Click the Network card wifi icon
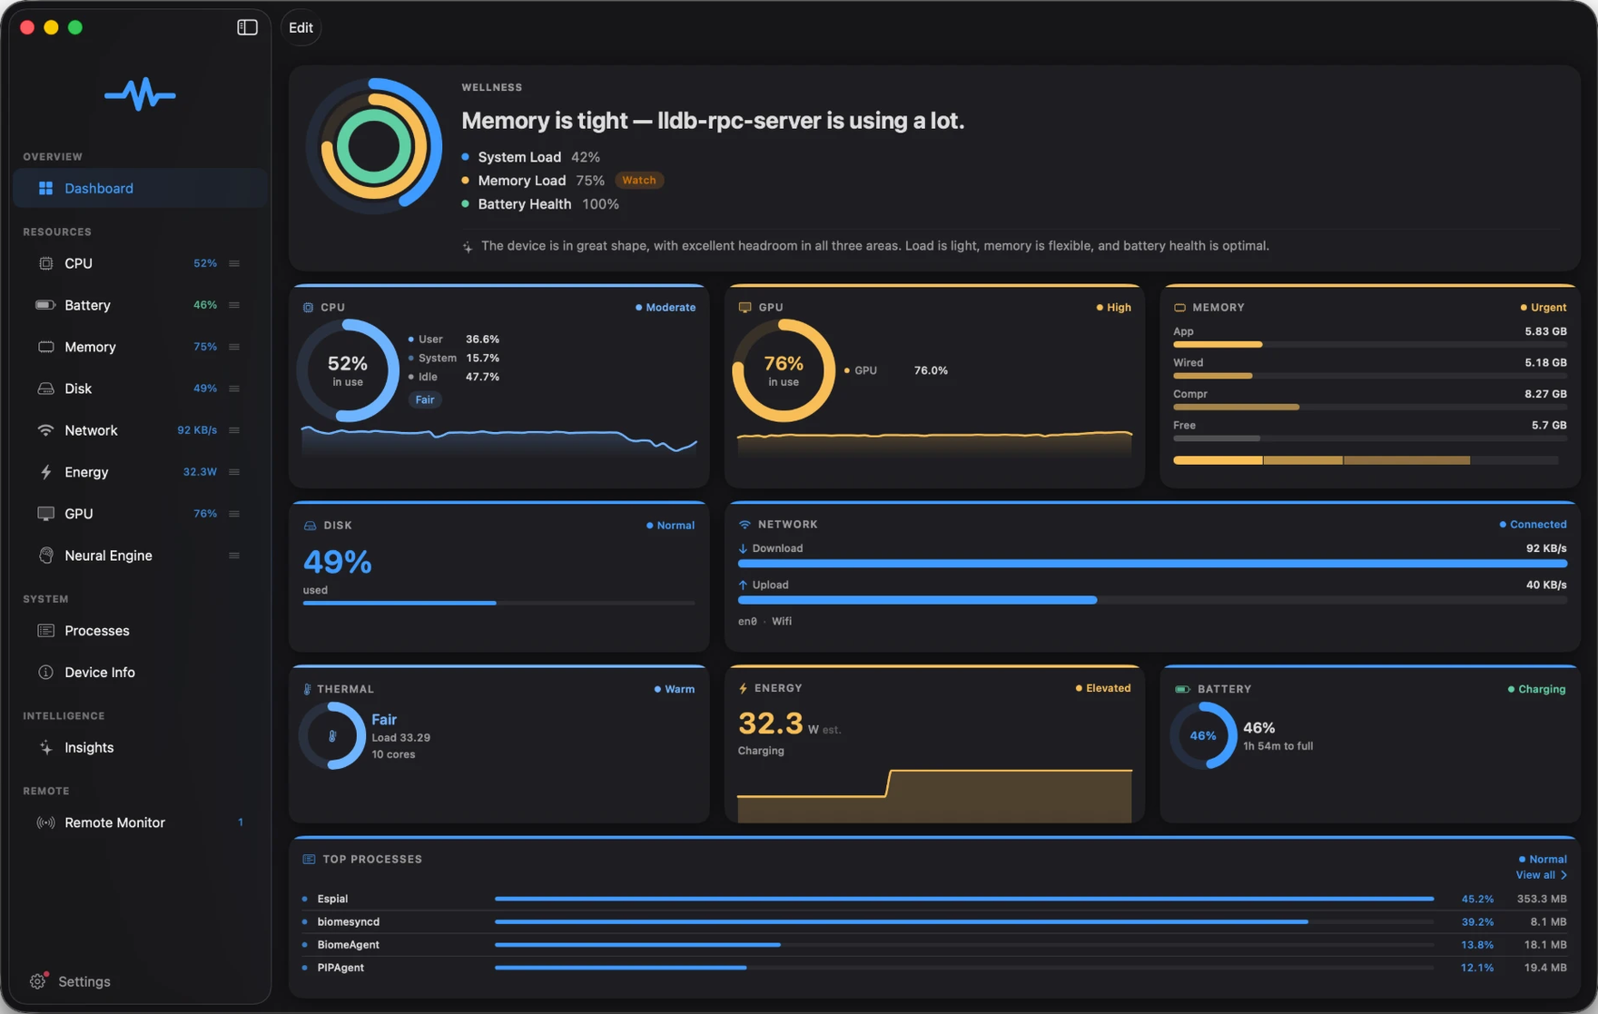1598x1014 pixels. [745, 525]
